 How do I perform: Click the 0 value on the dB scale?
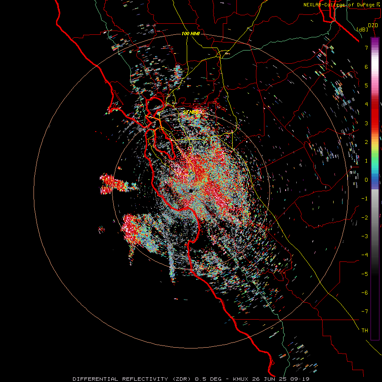pos(366,180)
